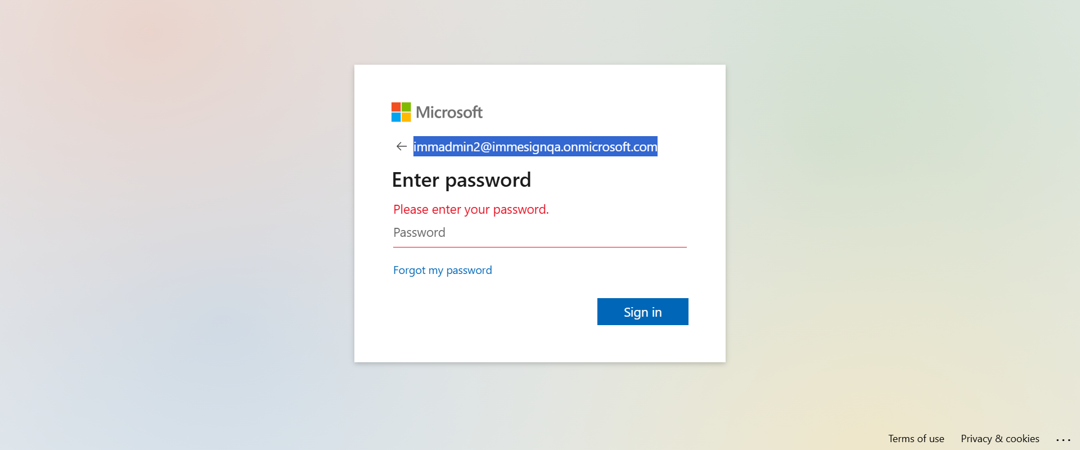This screenshot has width=1080, height=450.
Task: Open the Forgot my password link
Action: (442, 271)
